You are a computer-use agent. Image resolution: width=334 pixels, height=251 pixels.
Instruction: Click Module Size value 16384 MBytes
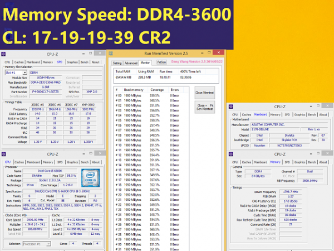pyautogui.click(x=46, y=78)
